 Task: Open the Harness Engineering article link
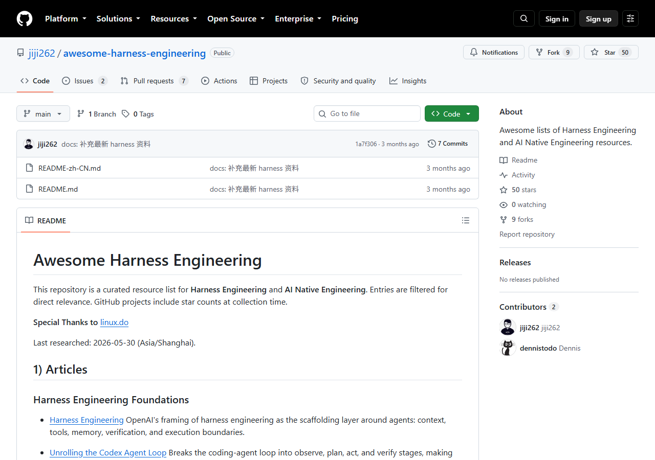[86, 420]
